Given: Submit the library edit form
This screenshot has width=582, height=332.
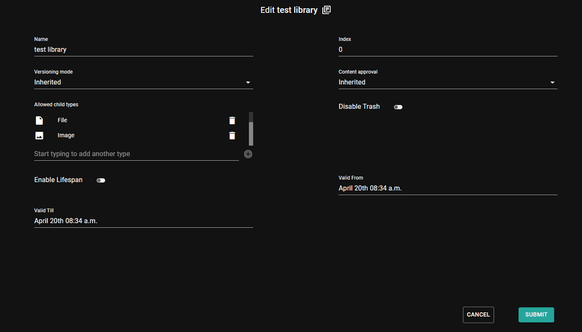Looking at the screenshot, I should coord(536,315).
